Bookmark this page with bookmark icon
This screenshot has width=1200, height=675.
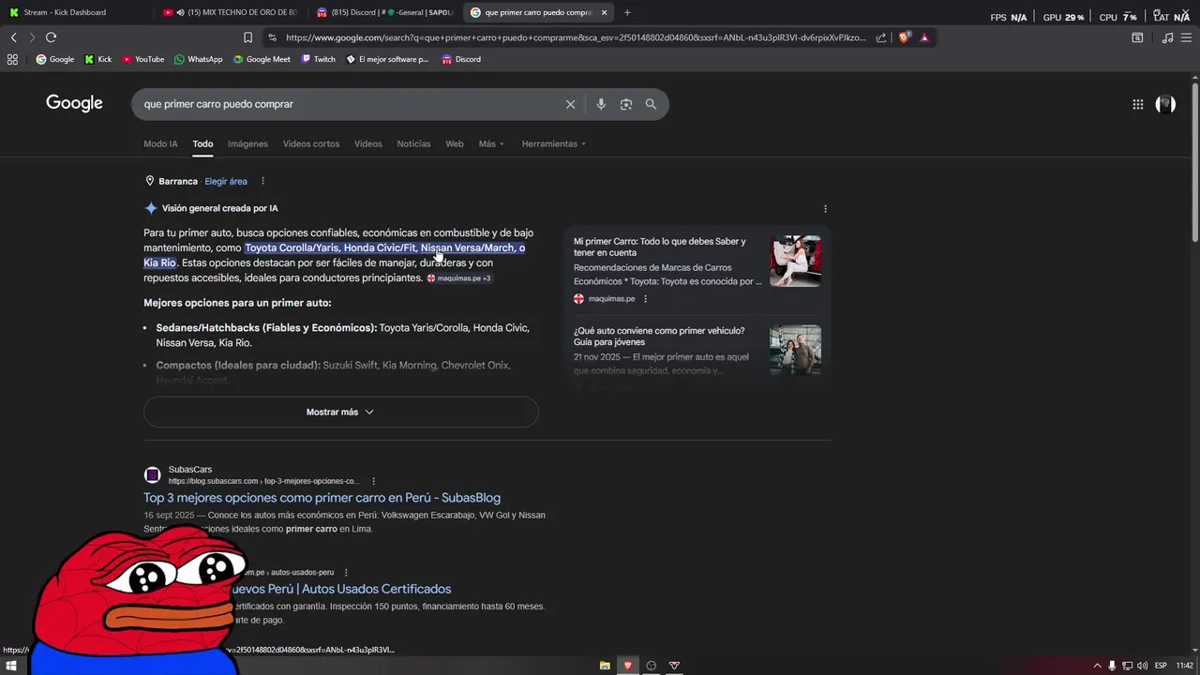coord(247,37)
